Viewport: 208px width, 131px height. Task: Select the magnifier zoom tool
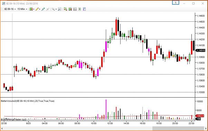tap(60, 9)
